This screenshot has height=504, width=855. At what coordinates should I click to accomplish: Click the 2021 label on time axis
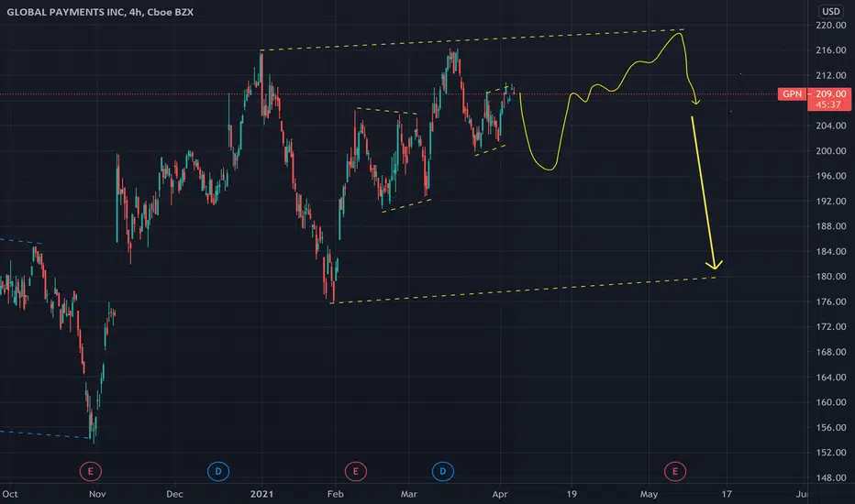pyautogui.click(x=261, y=494)
